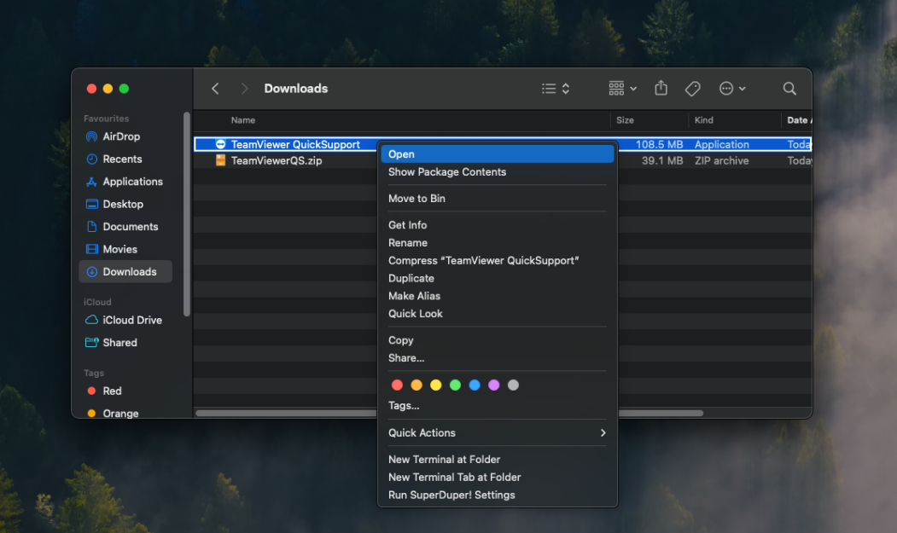Click the sidebar vertical scrollbar
The height and width of the screenshot is (533, 897).
(187, 214)
